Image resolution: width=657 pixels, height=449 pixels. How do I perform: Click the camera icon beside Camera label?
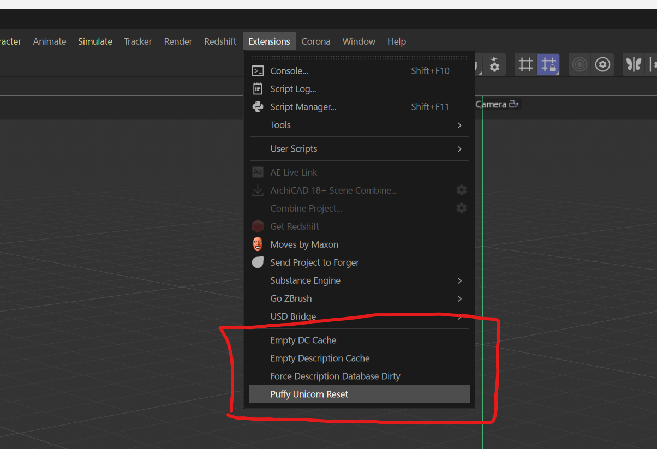coord(514,104)
